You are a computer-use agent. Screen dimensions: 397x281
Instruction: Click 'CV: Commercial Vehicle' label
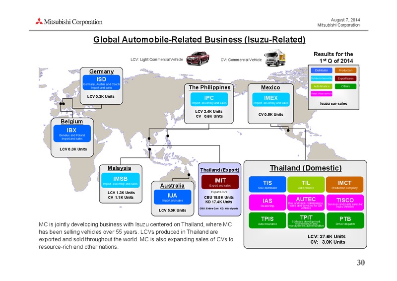(241, 60)
